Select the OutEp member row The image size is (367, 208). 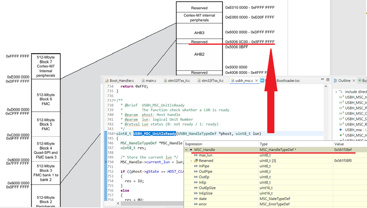click(276, 177)
